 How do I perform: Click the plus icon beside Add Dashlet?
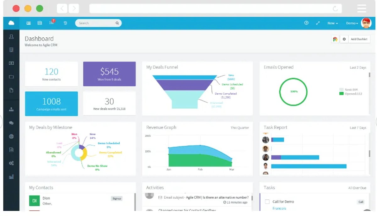(x=344, y=39)
